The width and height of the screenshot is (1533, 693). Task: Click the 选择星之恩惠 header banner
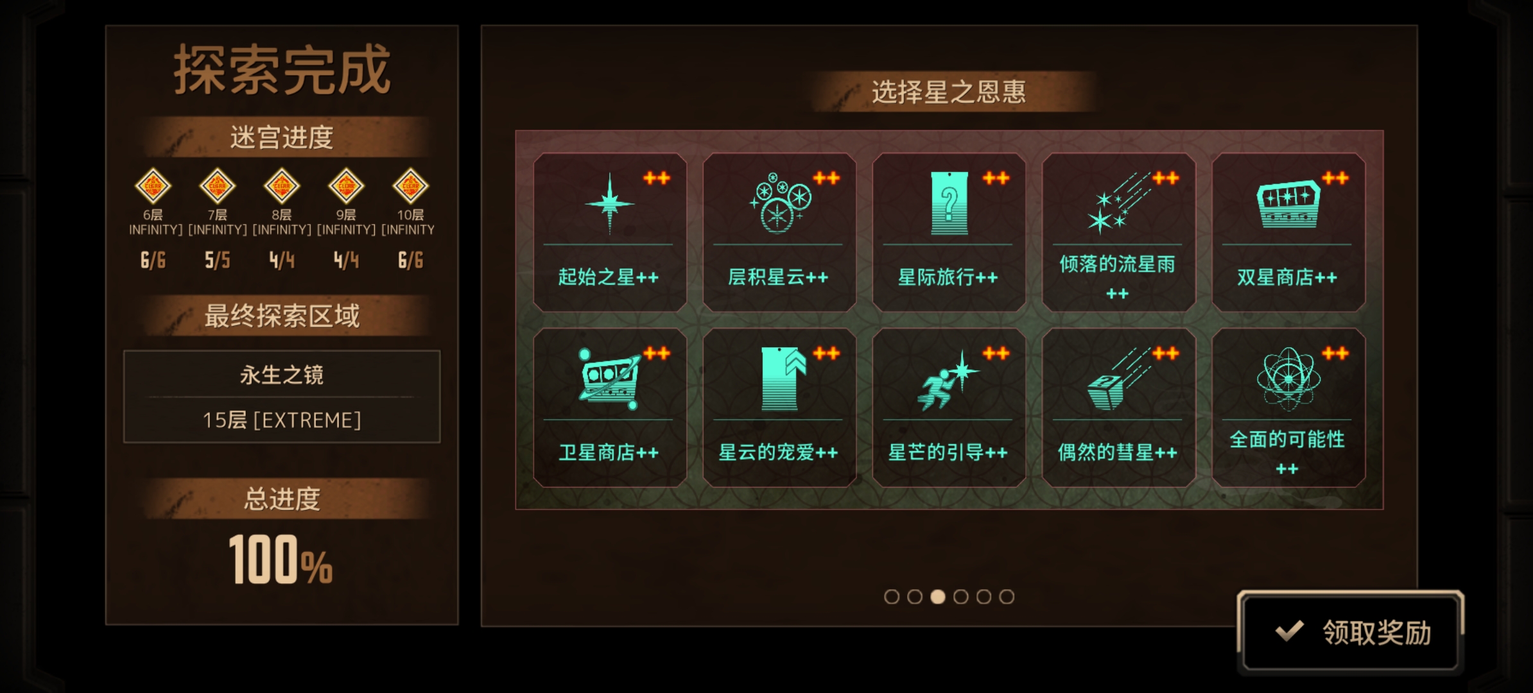(x=949, y=92)
